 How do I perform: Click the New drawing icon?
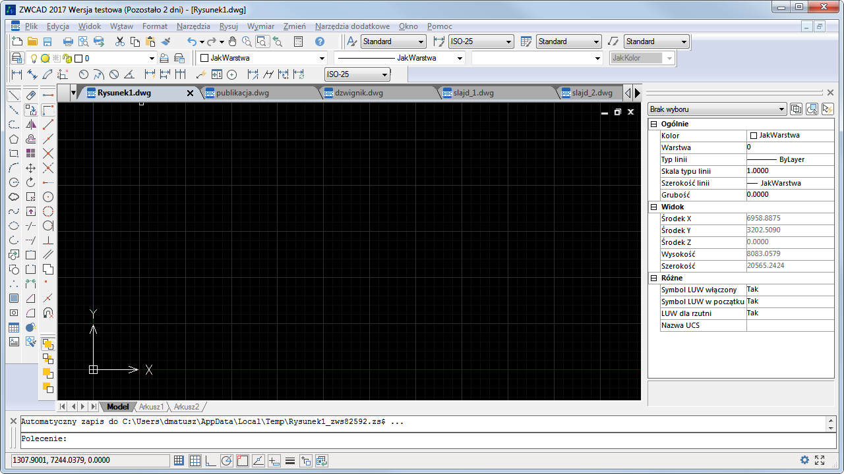coord(18,41)
